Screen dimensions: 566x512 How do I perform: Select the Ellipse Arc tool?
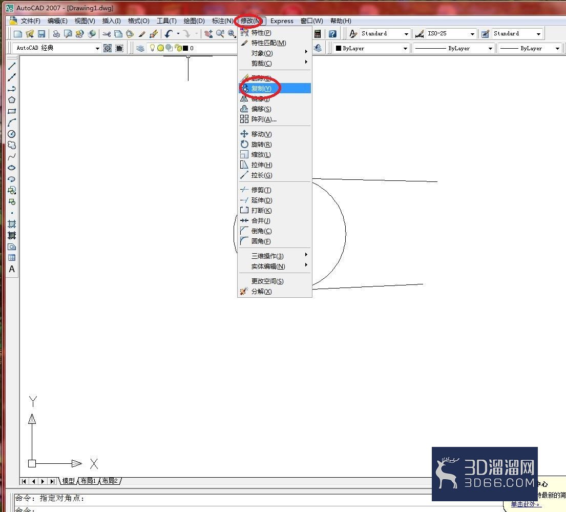12,179
